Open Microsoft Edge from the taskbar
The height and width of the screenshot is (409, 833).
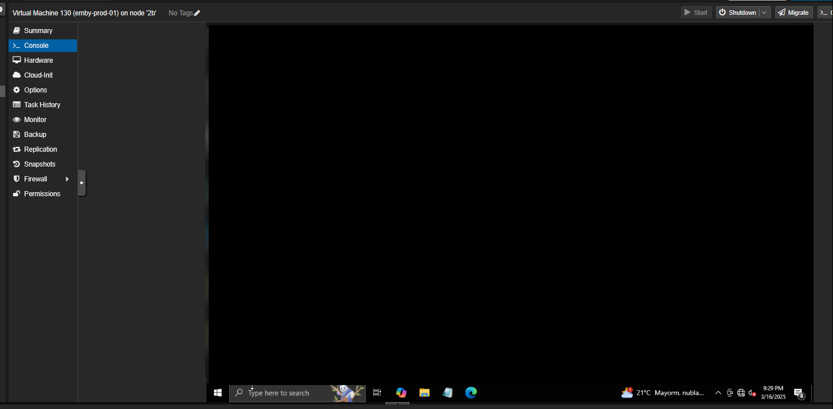coord(471,392)
